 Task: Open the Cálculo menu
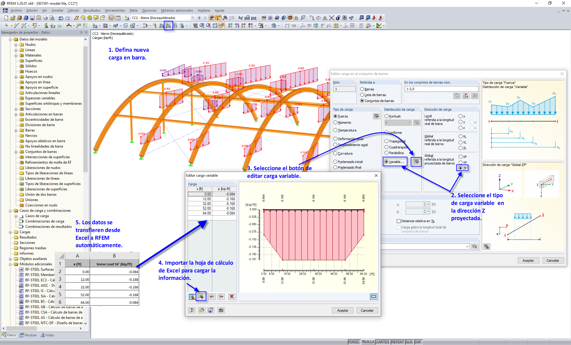pos(73,10)
